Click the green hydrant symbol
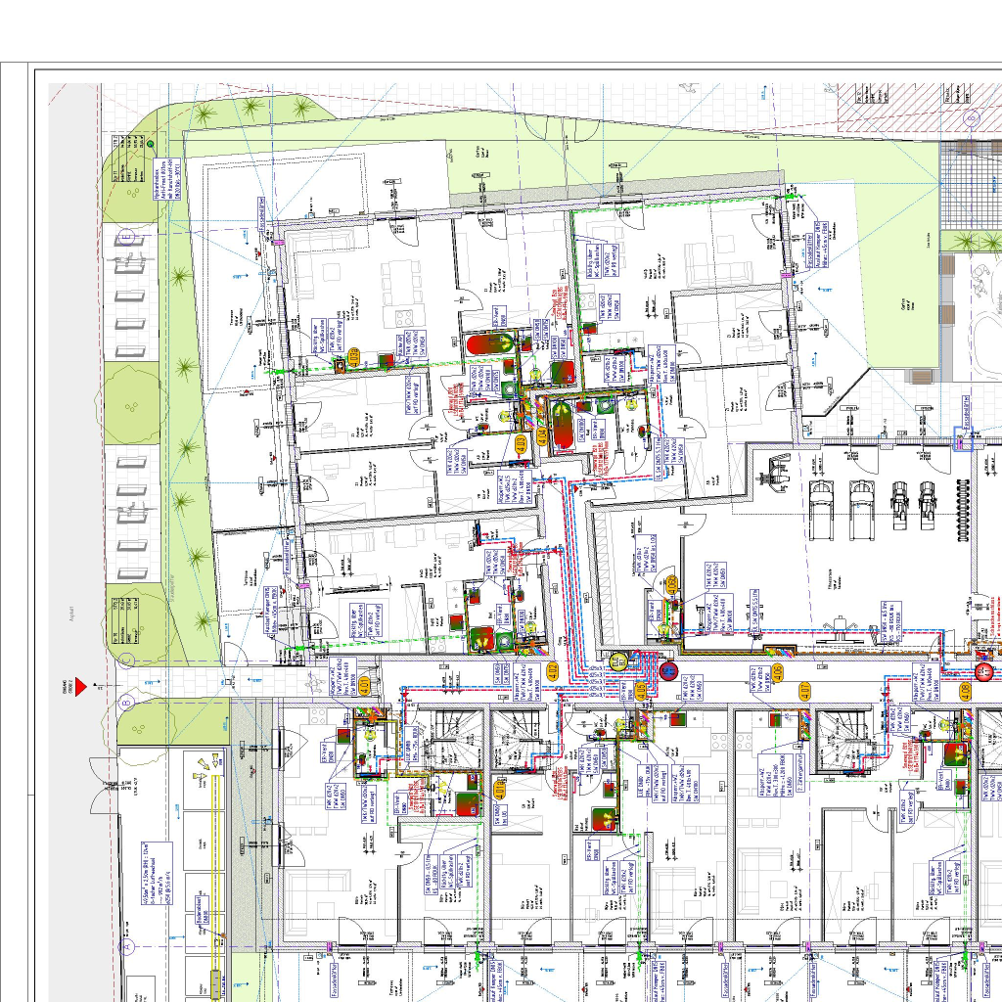Viewport: 1002px width, 1002px height. coord(150,144)
